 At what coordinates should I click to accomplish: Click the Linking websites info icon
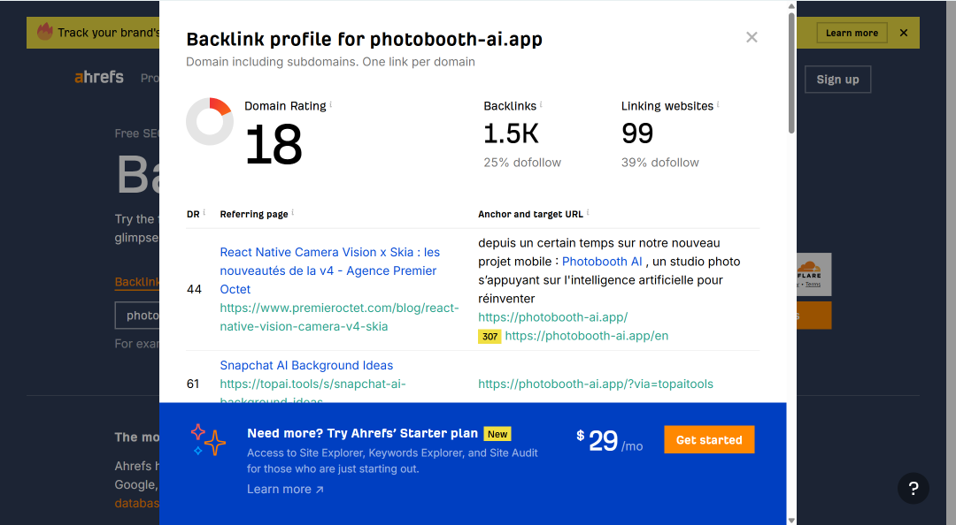coord(718,105)
